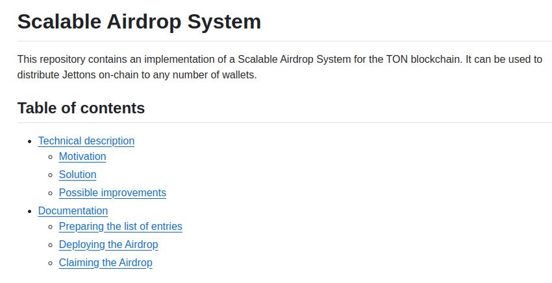Click the hollow bullet next to Solution
This screenshot has height=283, width=552.
50,175
